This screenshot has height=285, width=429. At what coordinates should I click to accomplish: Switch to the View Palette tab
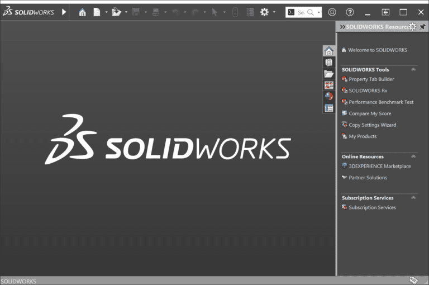coord(329,85)
